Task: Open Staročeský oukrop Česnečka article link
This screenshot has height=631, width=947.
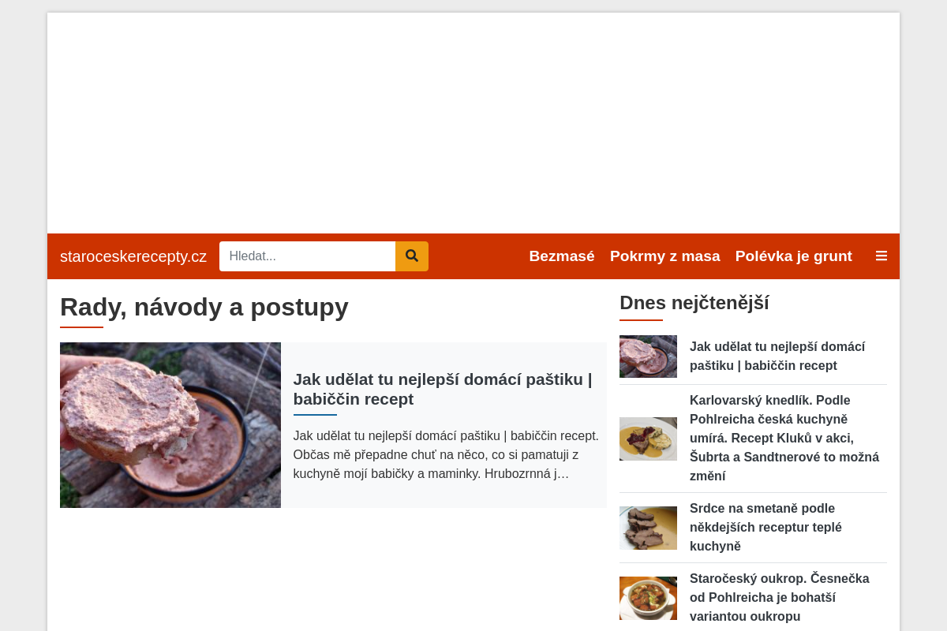Action: point(780,598)
